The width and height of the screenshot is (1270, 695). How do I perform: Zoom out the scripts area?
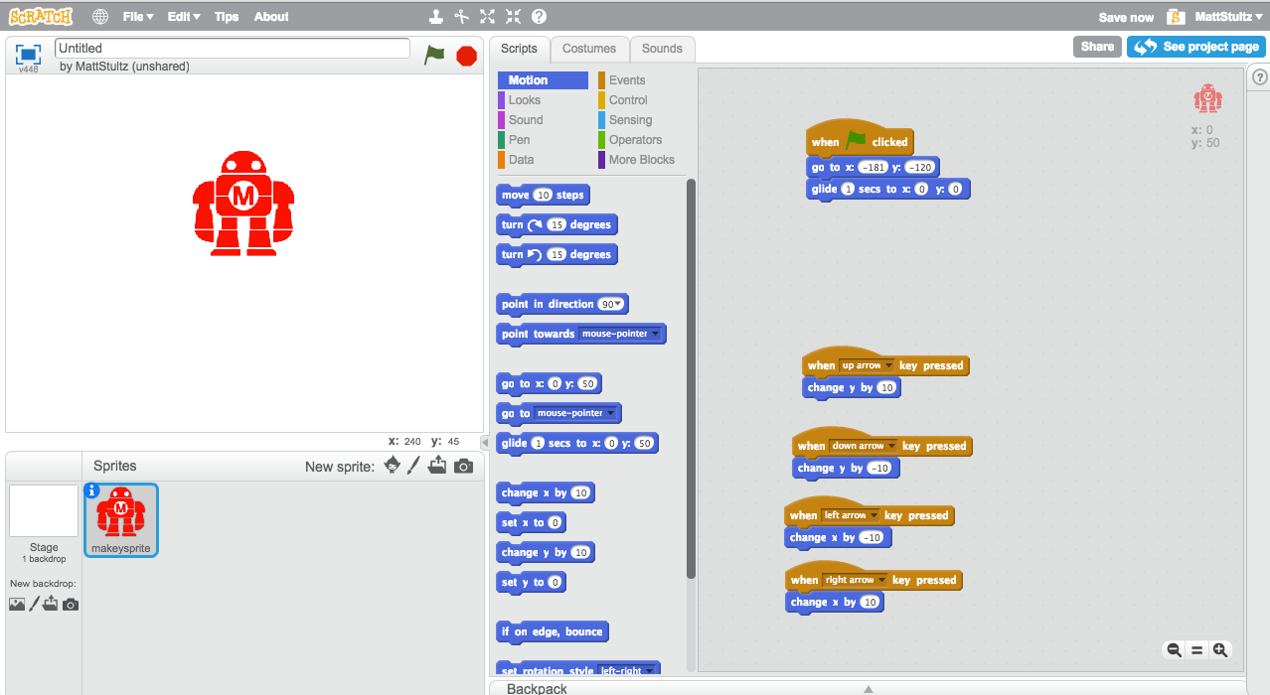coord(1174,650)
